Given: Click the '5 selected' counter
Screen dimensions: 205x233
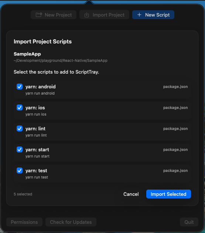Looking at the screenshot, I should 23,194.
